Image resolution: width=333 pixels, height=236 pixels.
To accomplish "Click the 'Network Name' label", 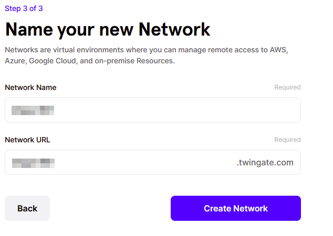I will pos(30,87).
